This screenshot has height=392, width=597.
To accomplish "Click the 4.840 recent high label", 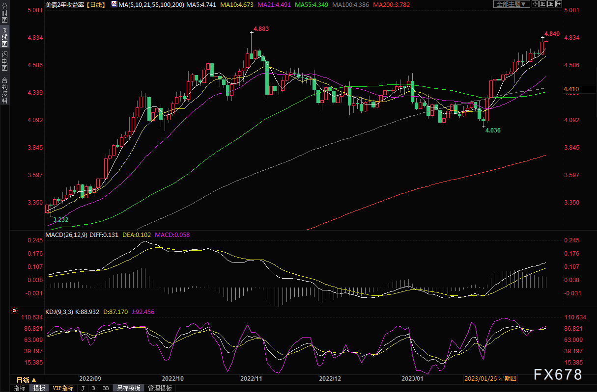I will click(x=552, y=33).
